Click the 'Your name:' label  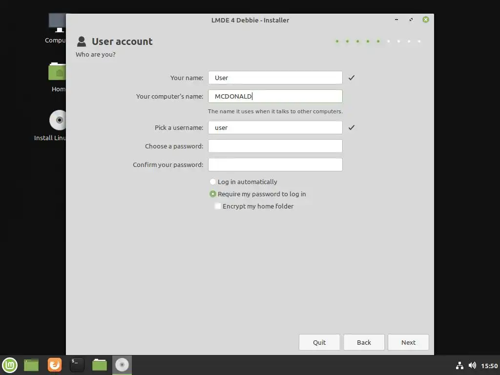point(187,78)
